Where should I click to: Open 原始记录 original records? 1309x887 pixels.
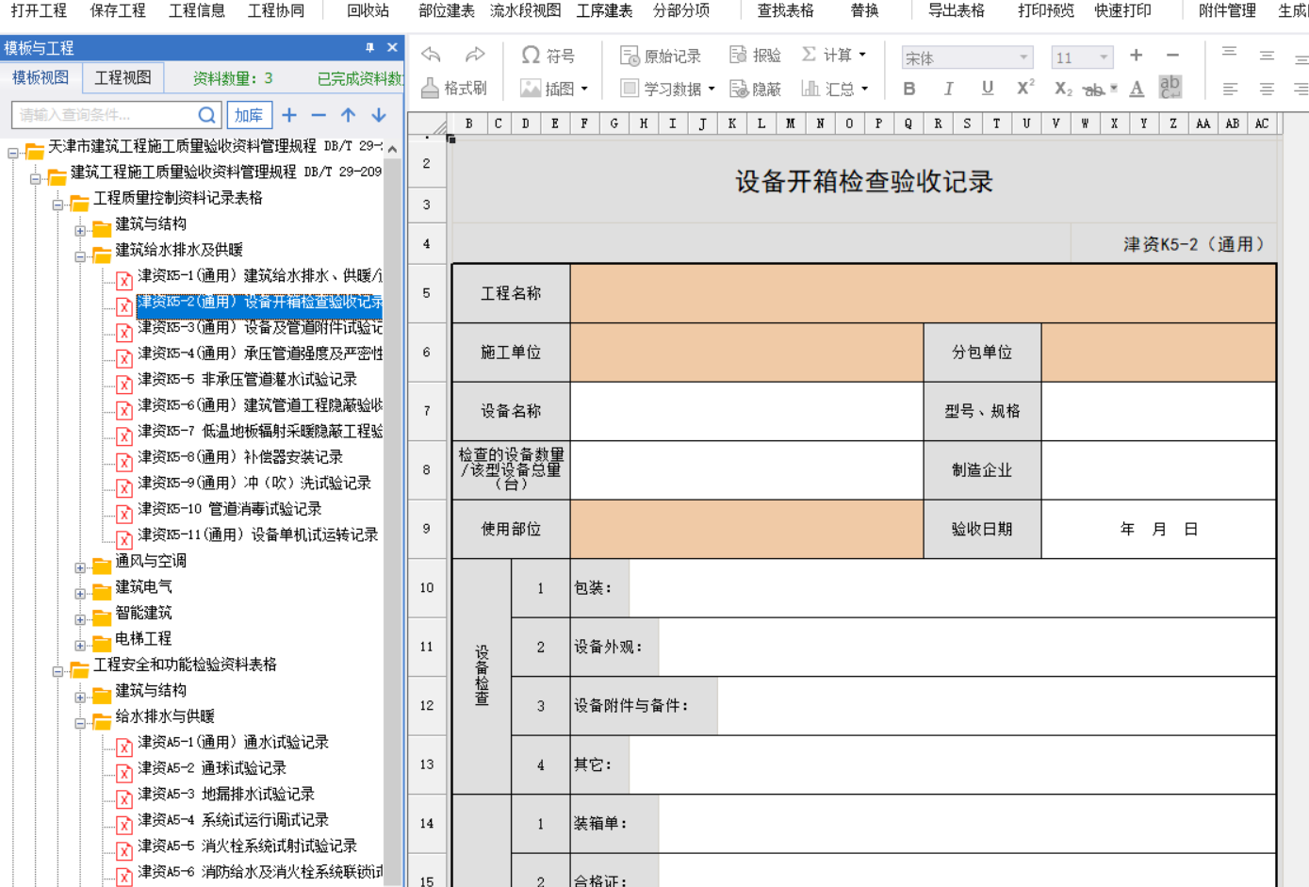[661, 56]
